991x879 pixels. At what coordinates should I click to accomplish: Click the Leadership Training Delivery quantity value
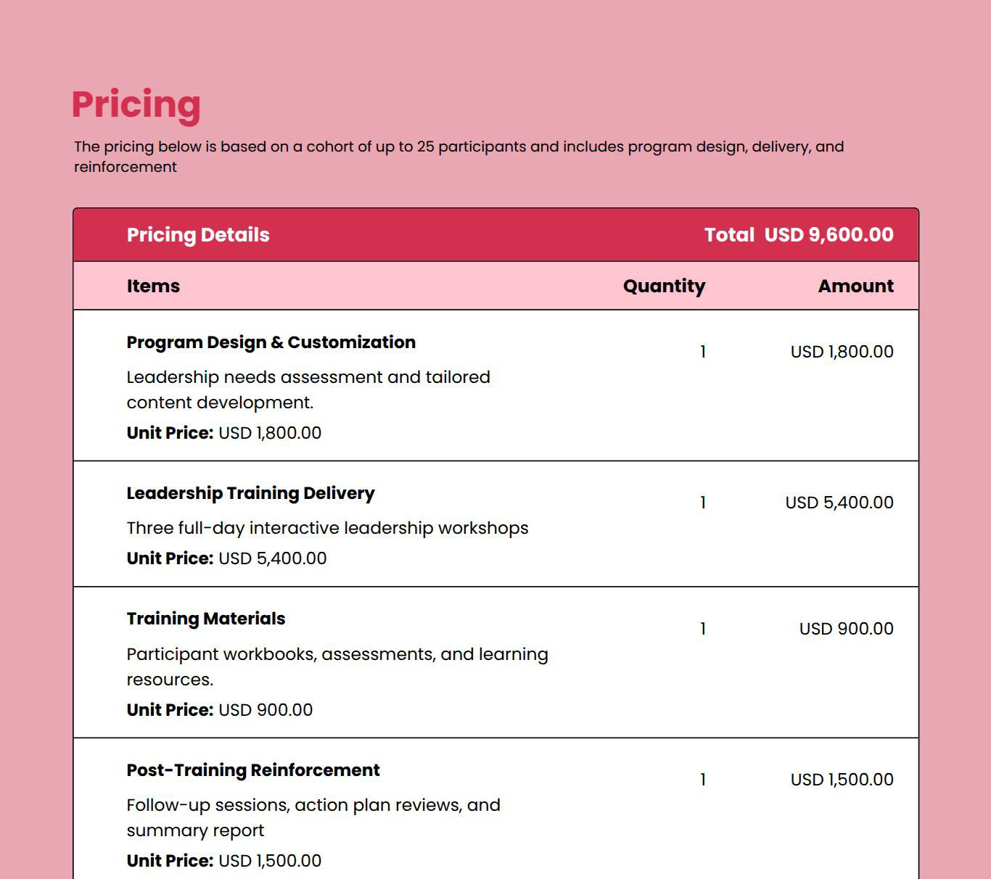click(x=702, y=503)
